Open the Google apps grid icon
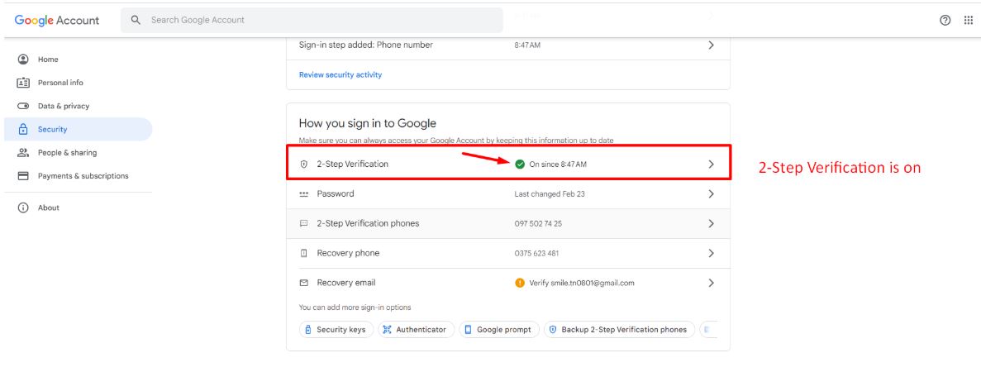 969,20
